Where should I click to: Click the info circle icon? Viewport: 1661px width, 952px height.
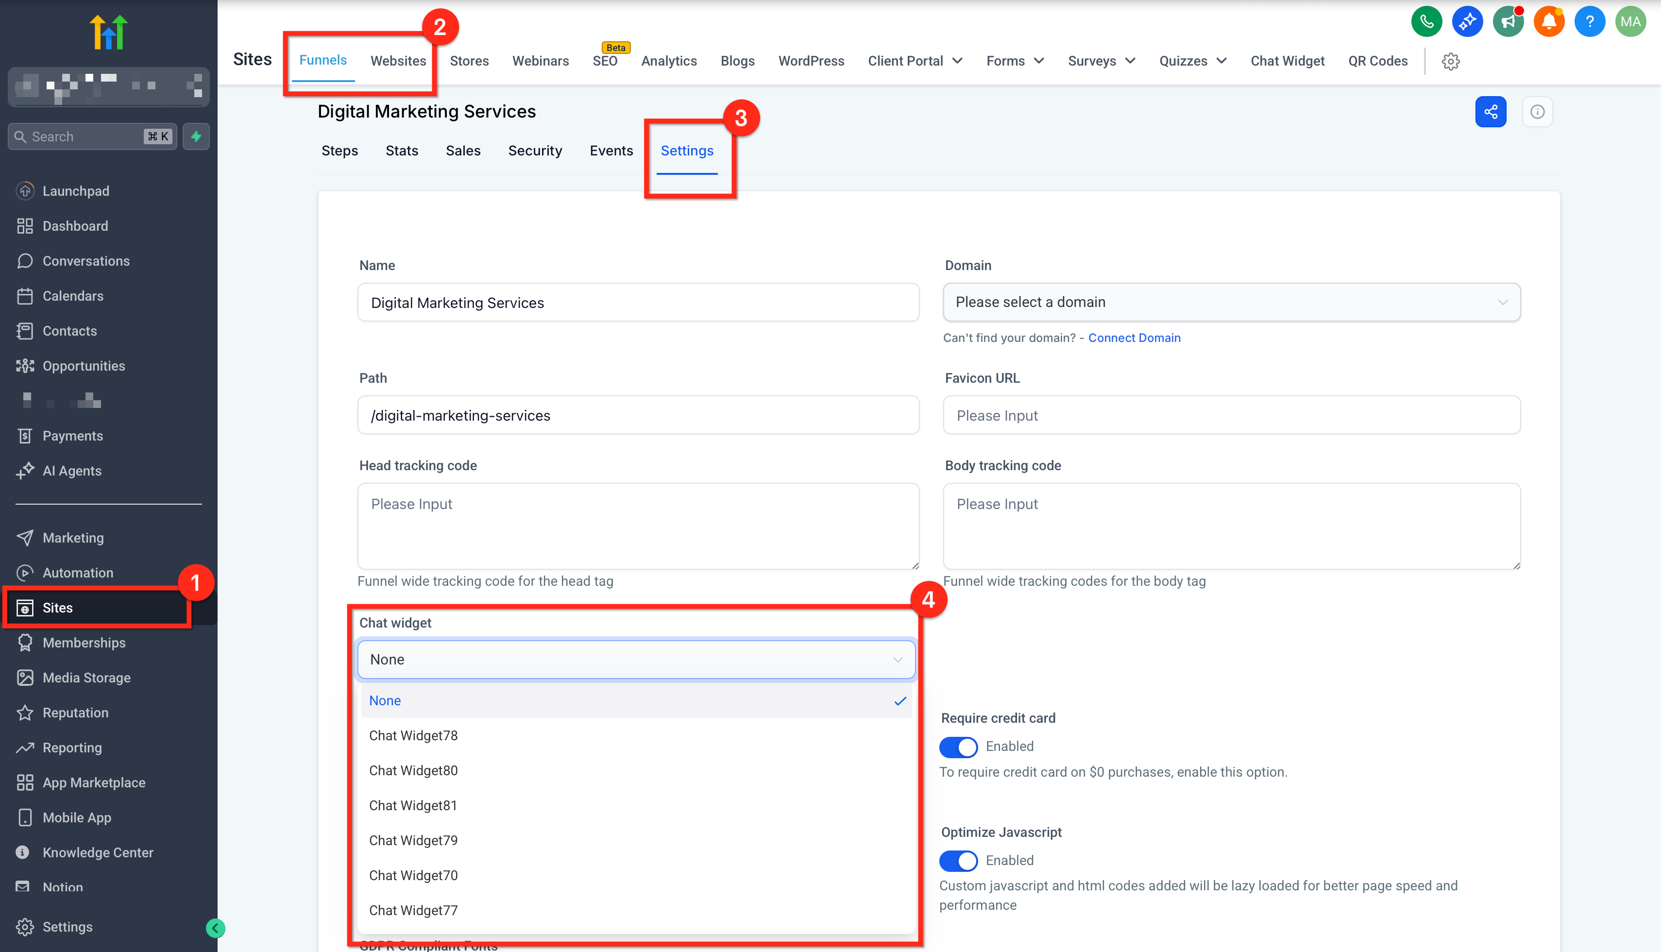click(1537, 112)
